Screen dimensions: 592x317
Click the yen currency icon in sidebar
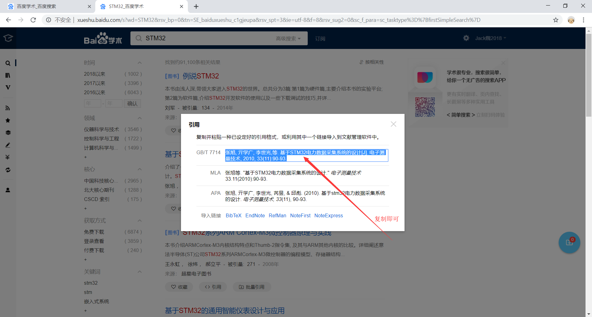pyautogui.click(x=8, y=157)
